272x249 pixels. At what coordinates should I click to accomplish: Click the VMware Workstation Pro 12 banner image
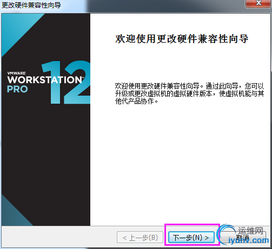click(46, 119)
